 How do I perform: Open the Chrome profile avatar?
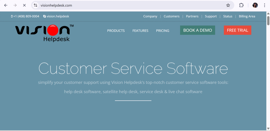(x=255, y=5)
